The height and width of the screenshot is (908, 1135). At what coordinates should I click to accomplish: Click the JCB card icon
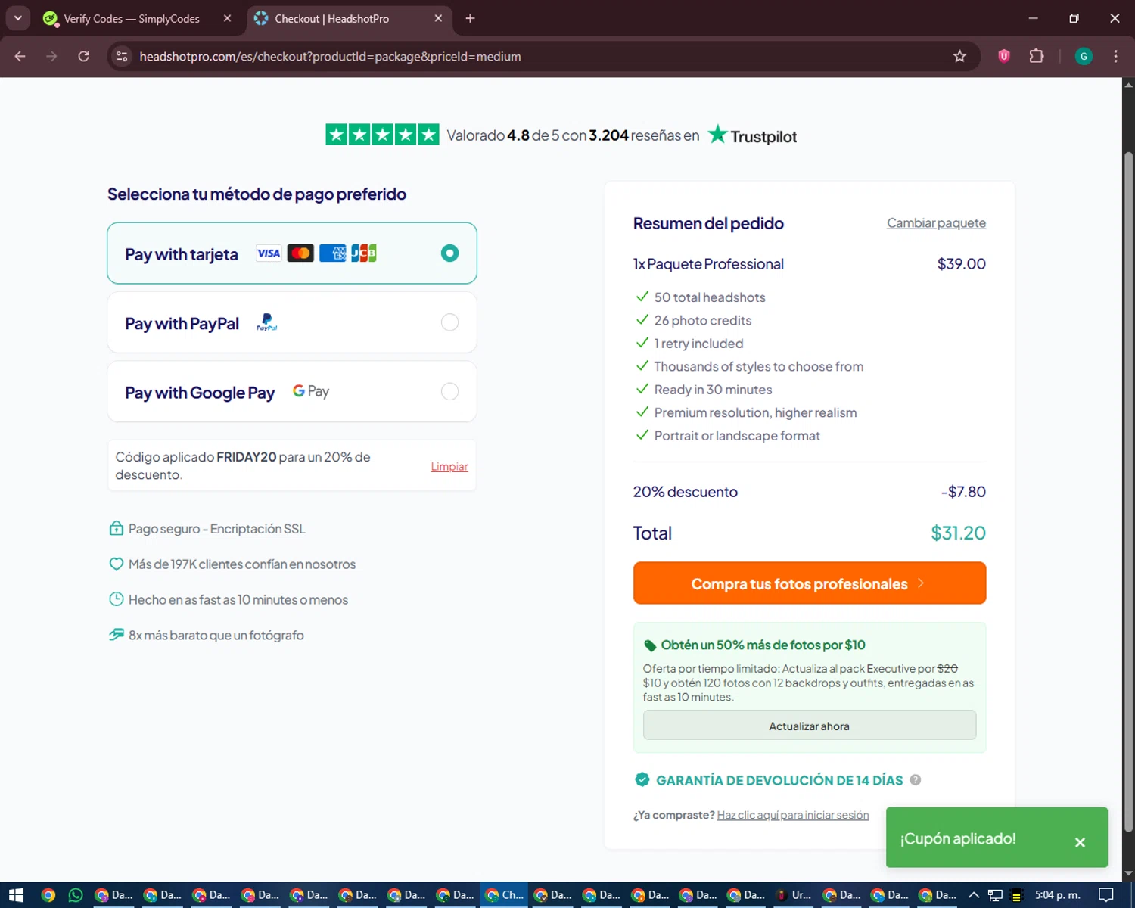[364, 253]
